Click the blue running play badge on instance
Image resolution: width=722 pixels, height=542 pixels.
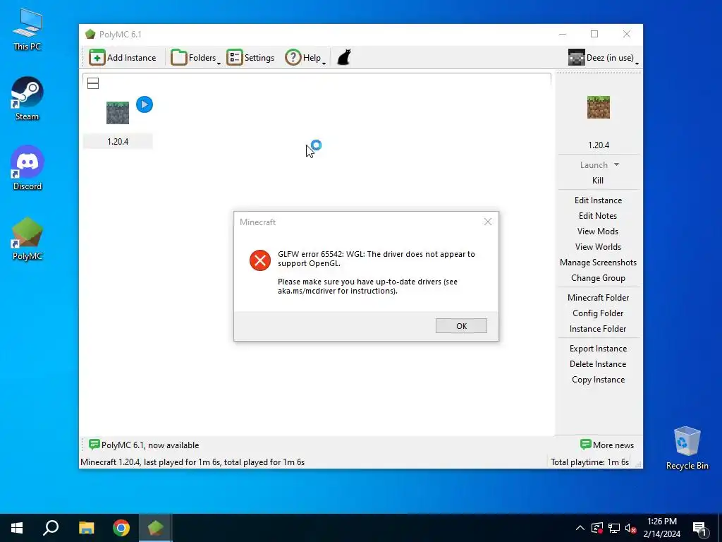145,104
